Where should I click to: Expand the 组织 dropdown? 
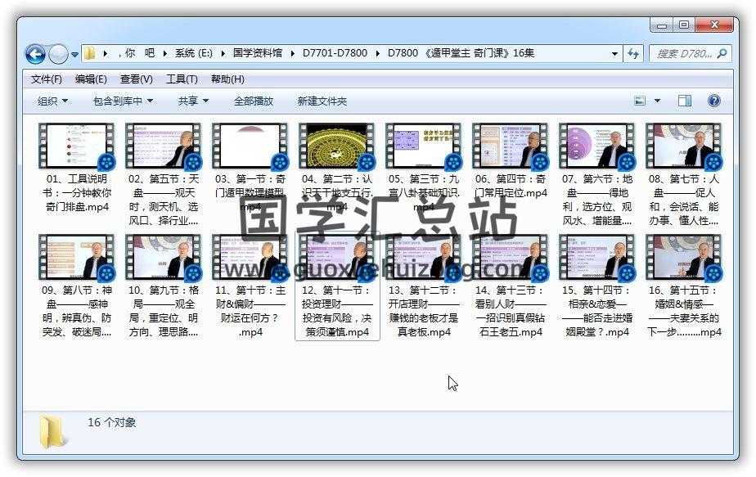(52, 101)
